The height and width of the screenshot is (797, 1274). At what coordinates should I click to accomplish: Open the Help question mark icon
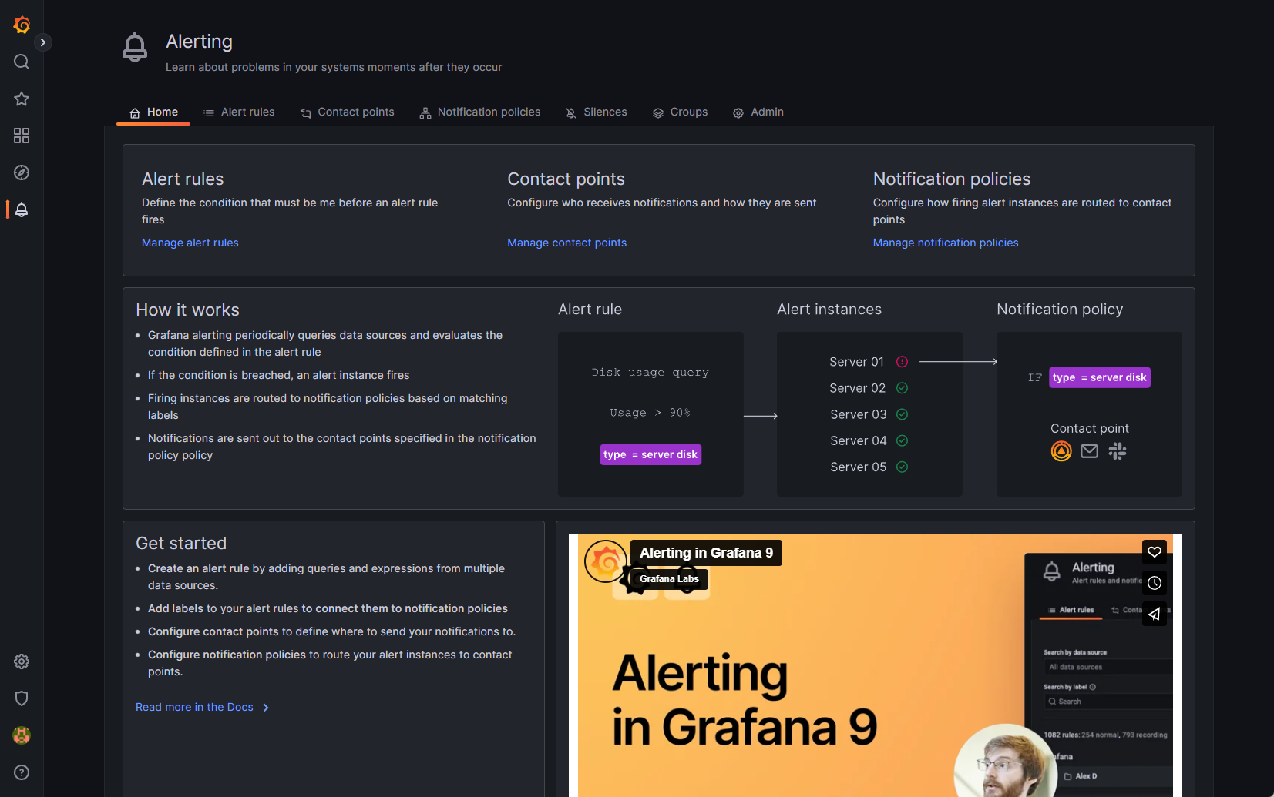click(x=22, y=772)
